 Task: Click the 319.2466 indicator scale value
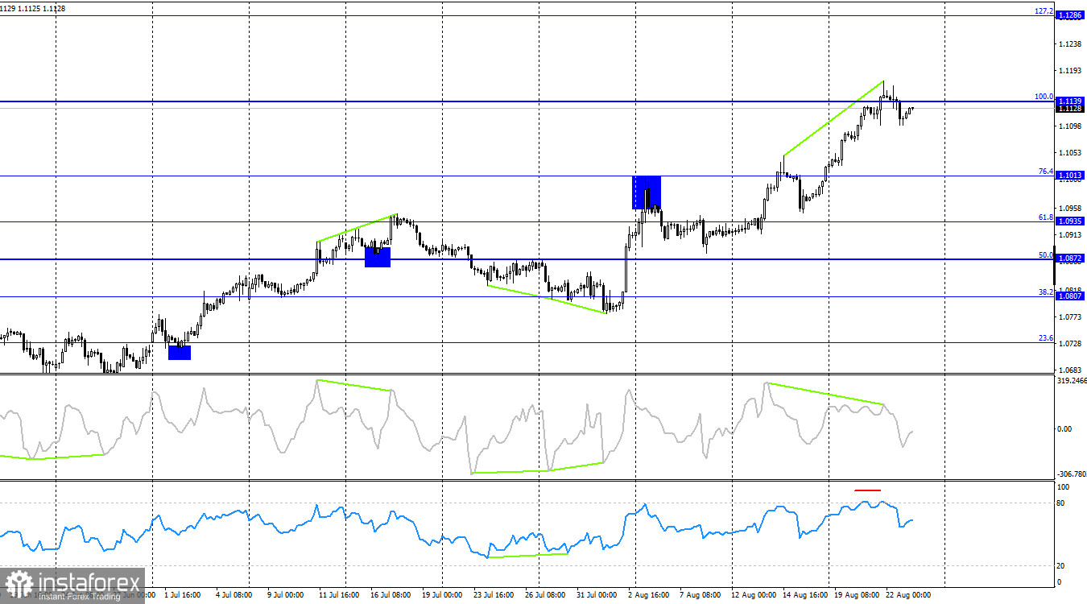coord(1071,380)
